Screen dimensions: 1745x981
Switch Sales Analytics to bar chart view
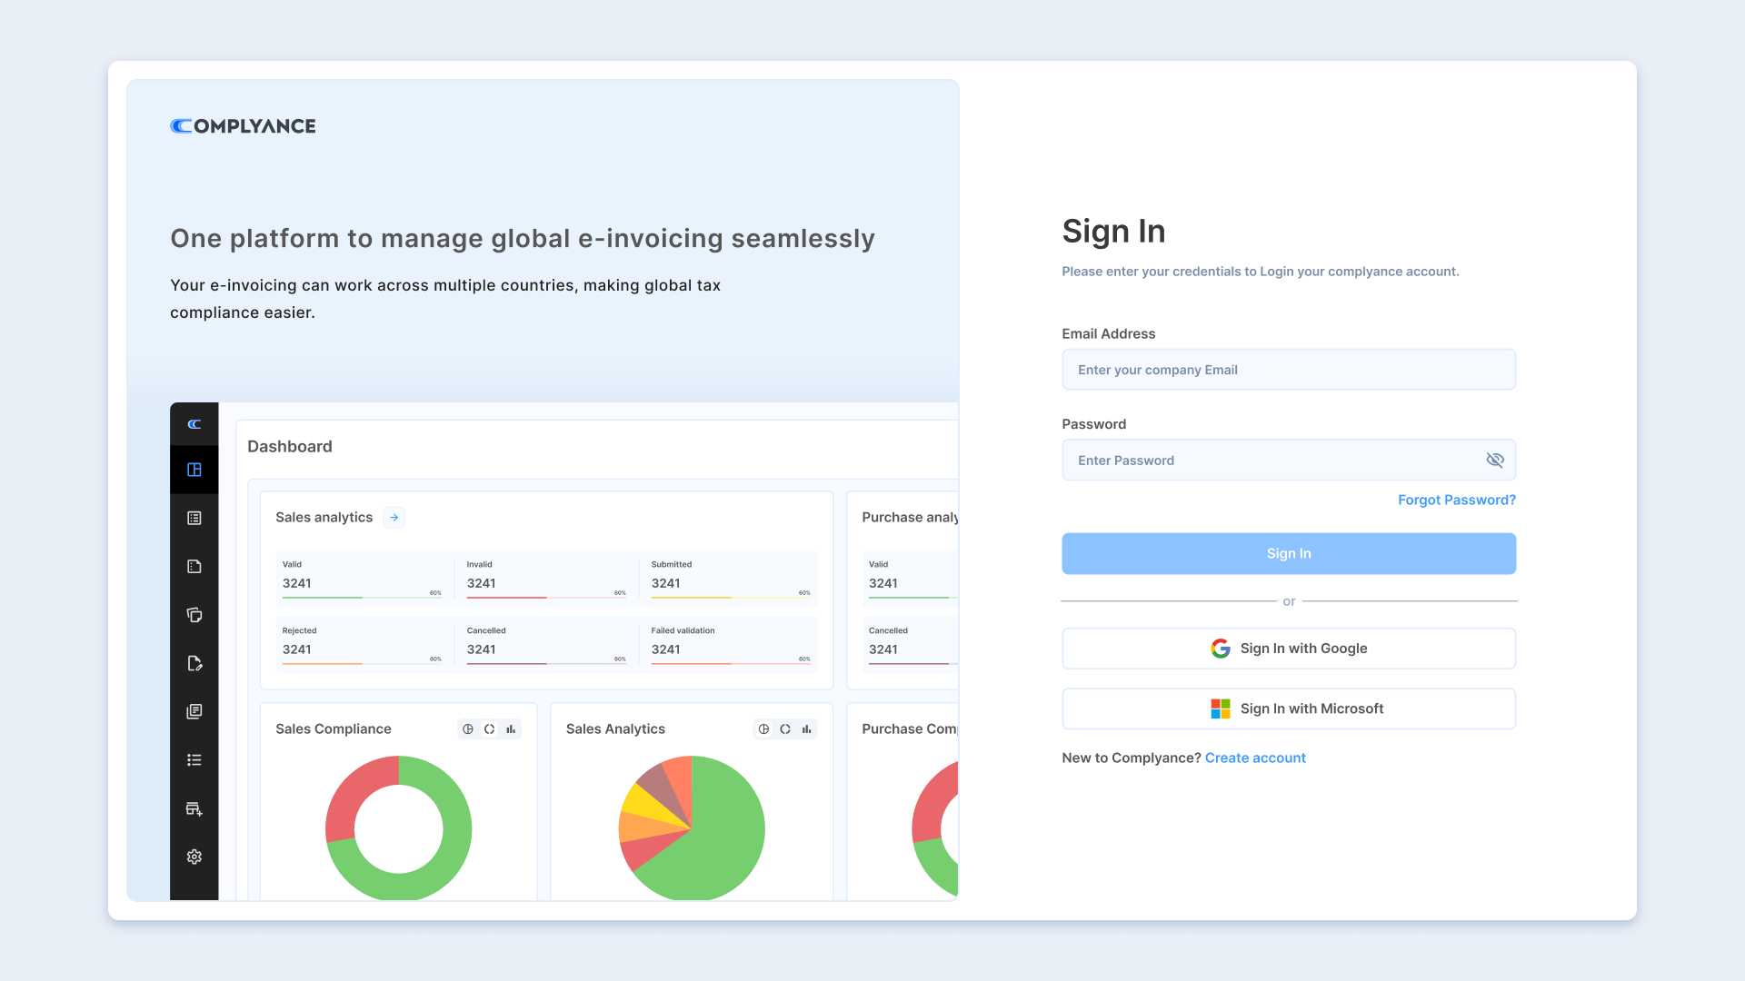806,729
